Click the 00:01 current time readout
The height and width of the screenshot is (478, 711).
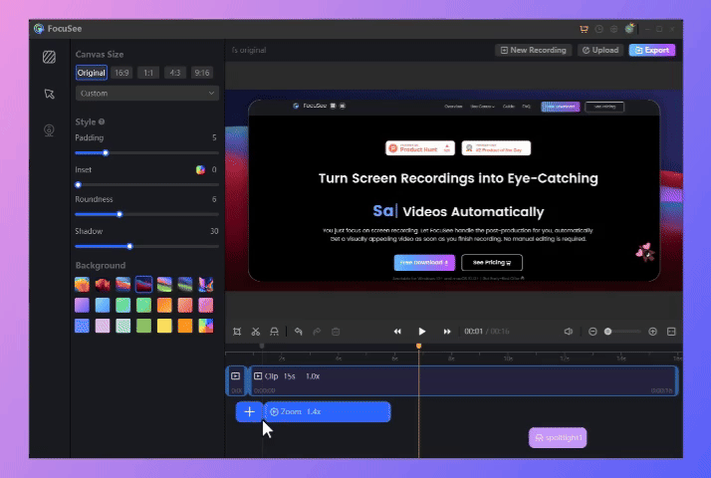(x=473, y=332)
